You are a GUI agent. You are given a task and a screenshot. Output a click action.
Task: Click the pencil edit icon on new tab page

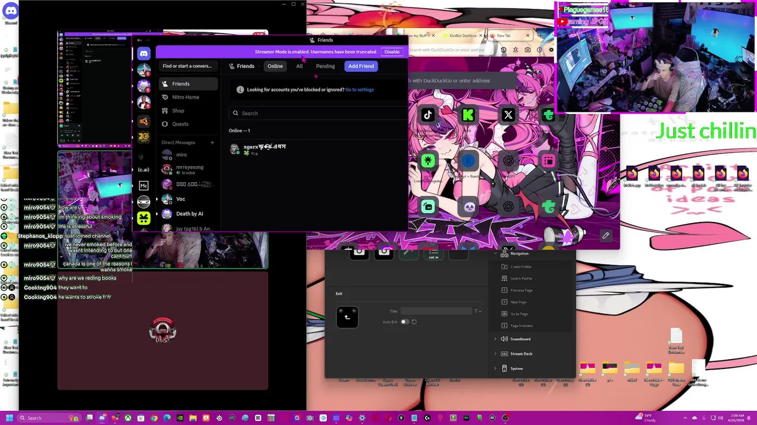[x=606, y=236]
